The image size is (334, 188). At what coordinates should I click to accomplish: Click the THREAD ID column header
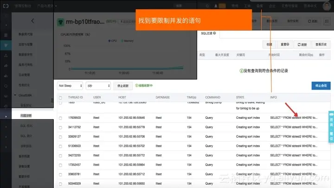point(76,97)
